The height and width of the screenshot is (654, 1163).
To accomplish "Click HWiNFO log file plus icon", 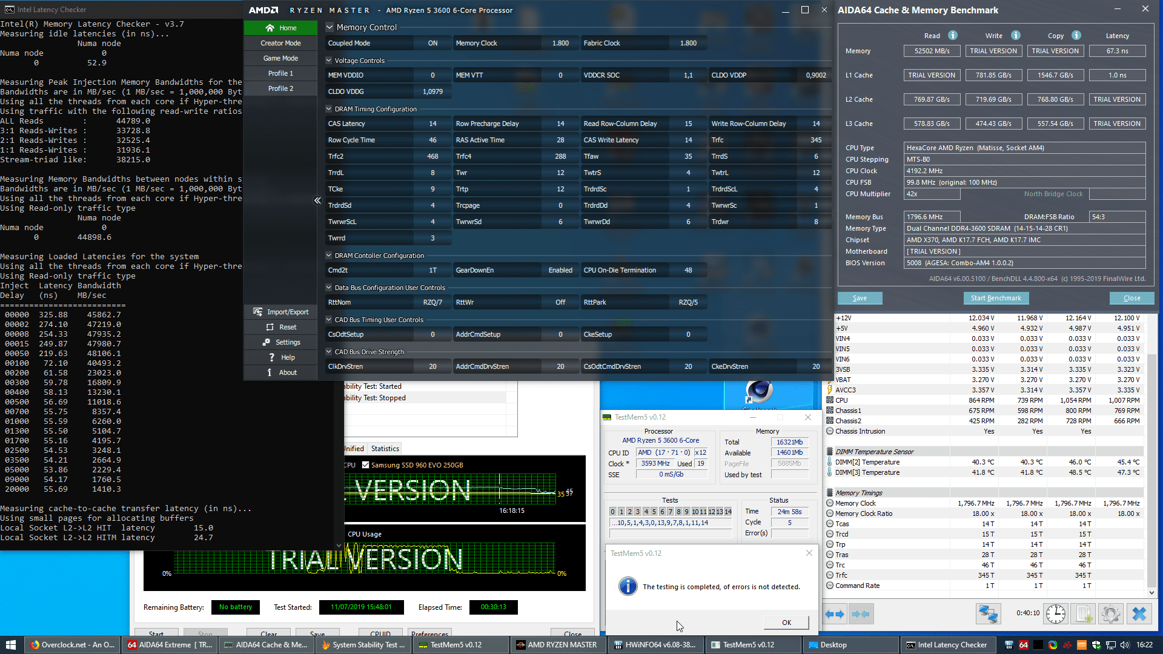I will tap(1084, 614).
